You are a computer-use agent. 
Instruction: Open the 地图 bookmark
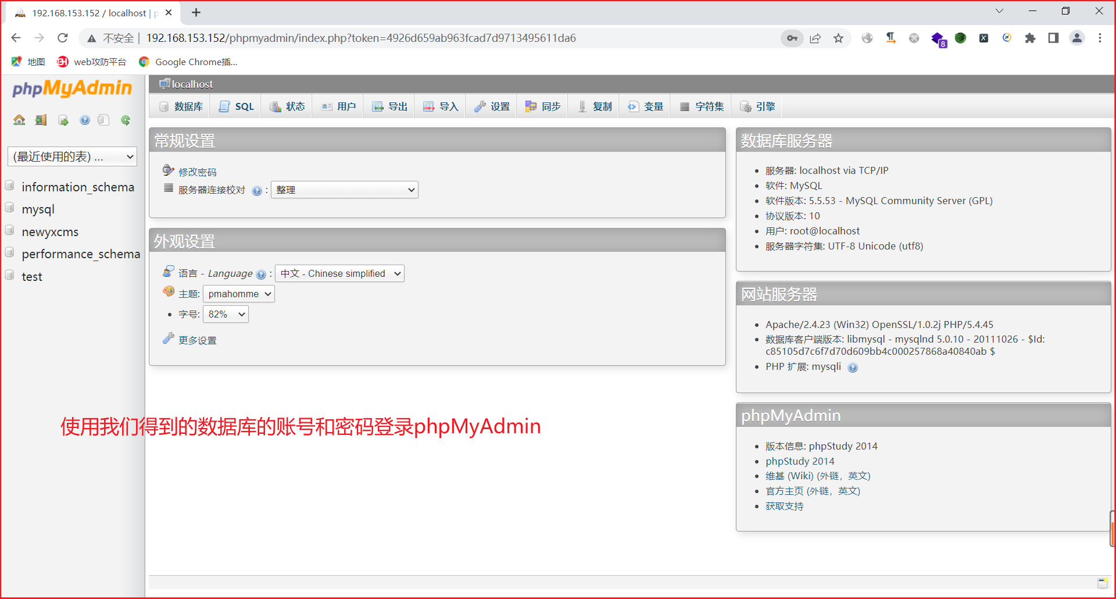click(x=28, y=62)
